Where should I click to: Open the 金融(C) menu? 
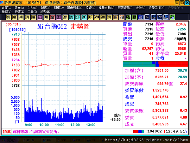140,8
